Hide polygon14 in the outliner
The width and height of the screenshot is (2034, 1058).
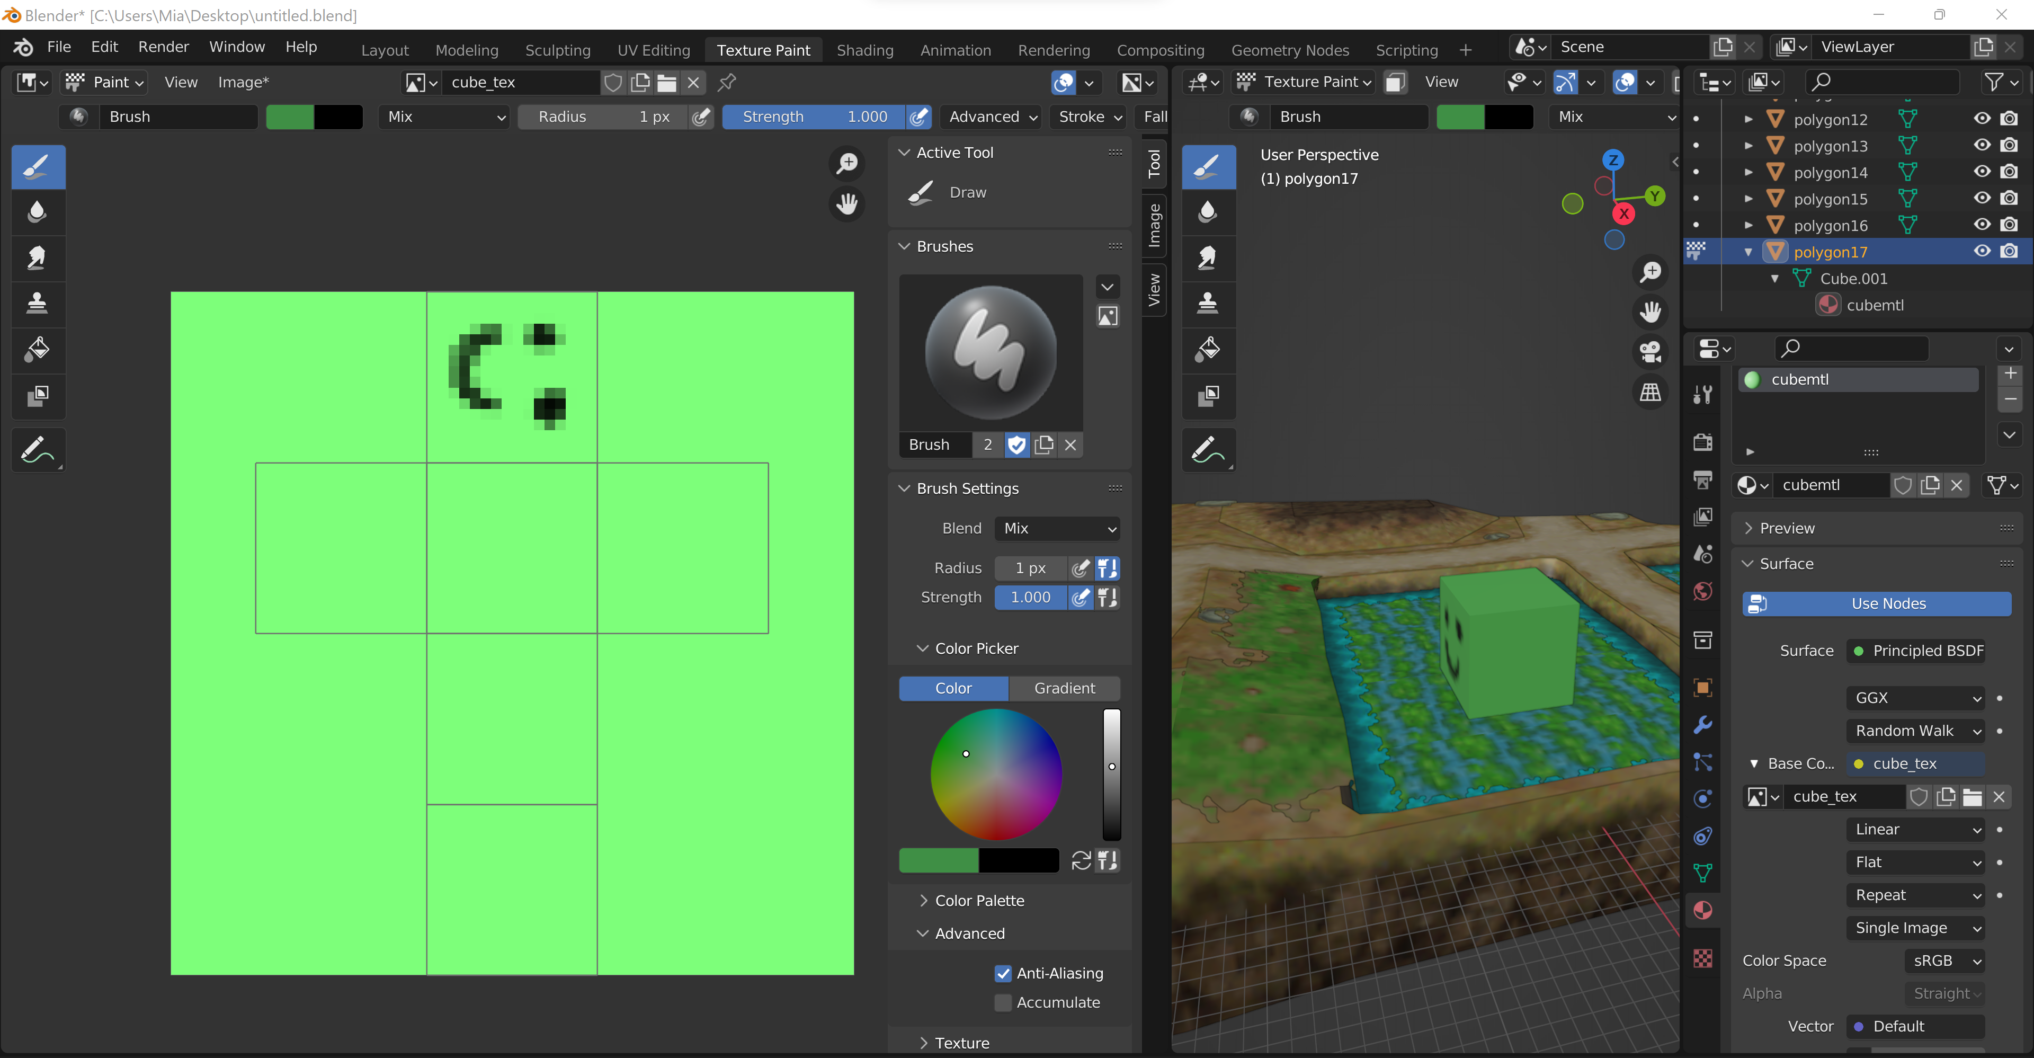click(1982, 171)
